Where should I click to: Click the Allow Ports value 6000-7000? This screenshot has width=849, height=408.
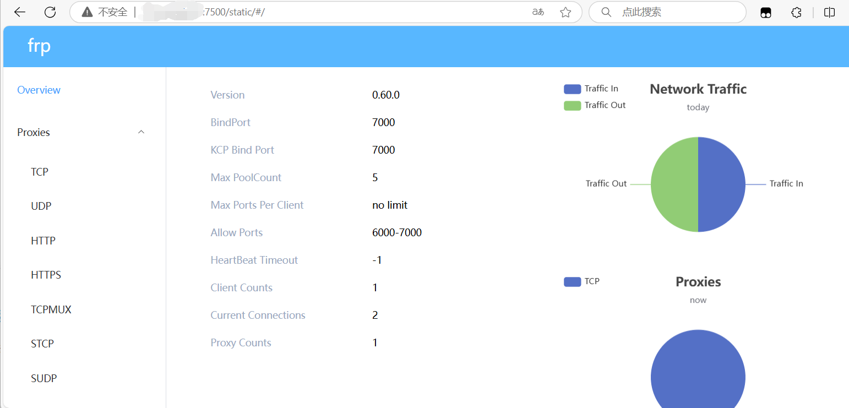(x=397, y=232)
